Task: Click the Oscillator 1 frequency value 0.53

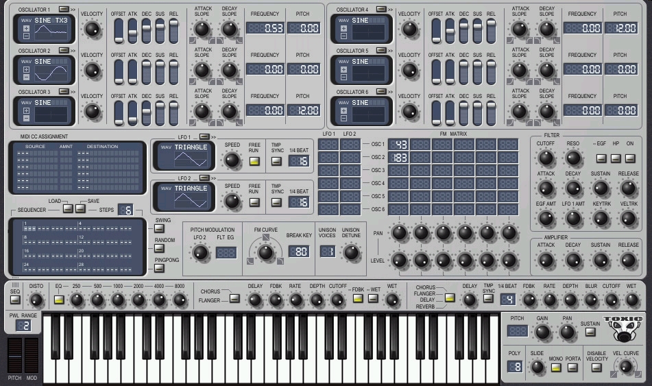Action: point(265,28)
